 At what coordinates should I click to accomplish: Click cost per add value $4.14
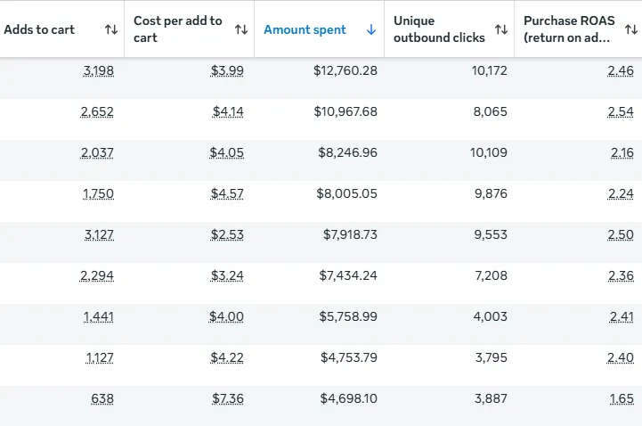tap(228, 111)
